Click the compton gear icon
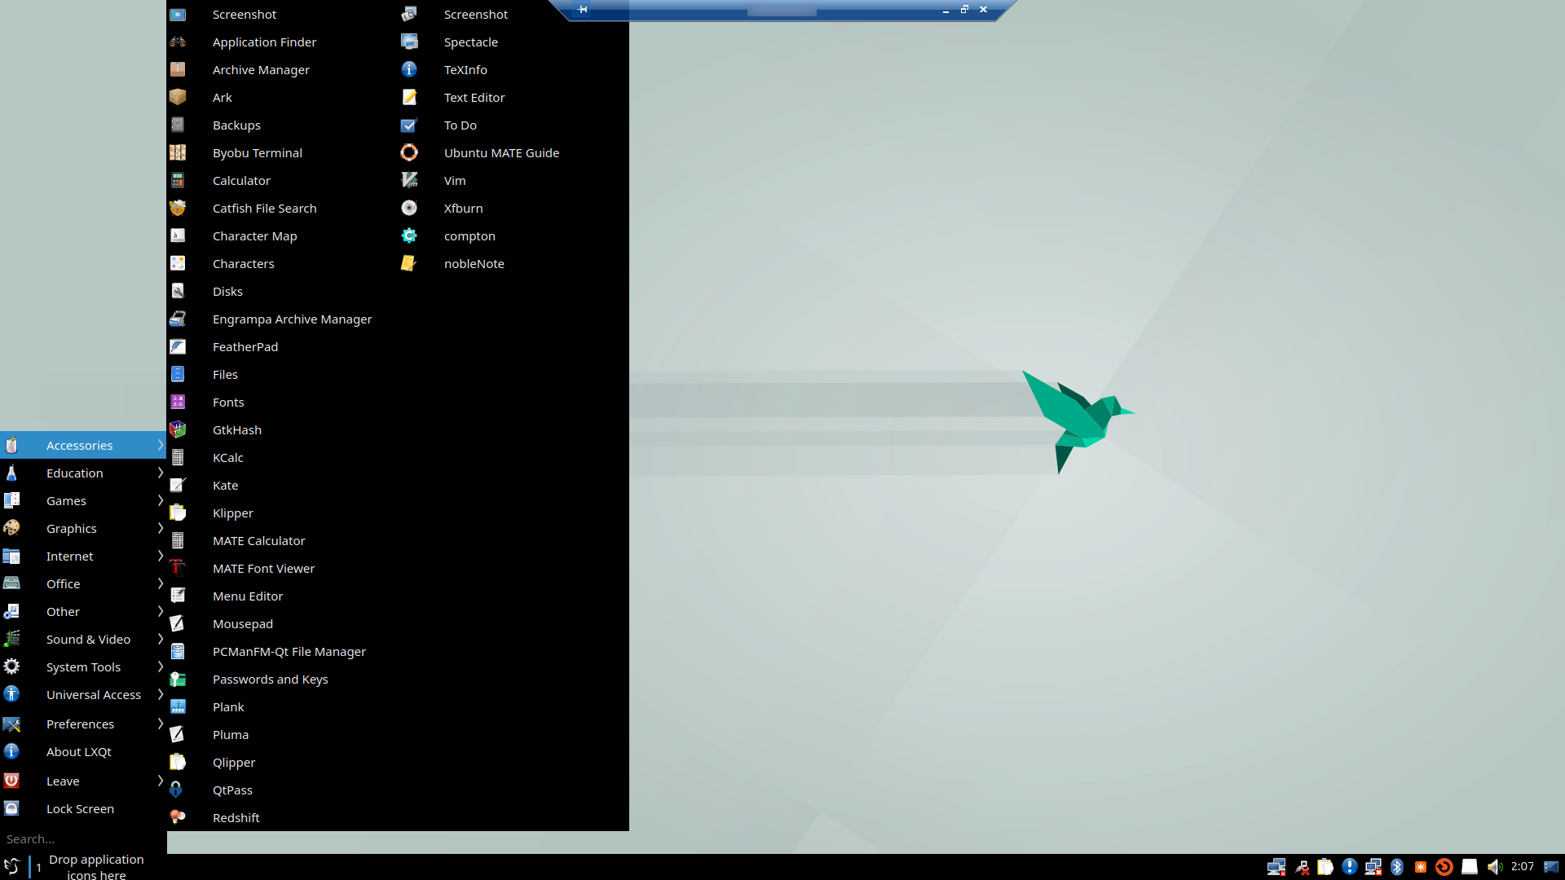The width and height of the screenshot is (1565, 880). tap(409, 236)
